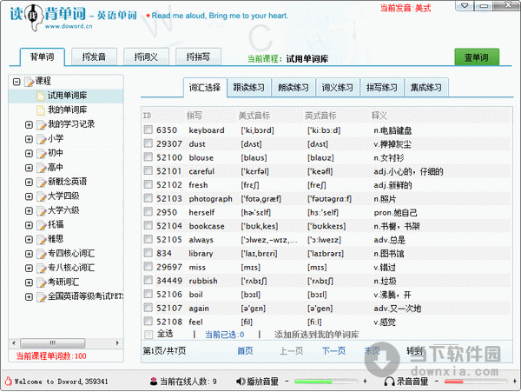Click the document icon beside 试用单词库

click(41, 96)
